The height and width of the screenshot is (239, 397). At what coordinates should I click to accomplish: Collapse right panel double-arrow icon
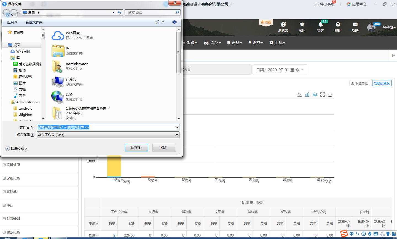pos(393,55)
